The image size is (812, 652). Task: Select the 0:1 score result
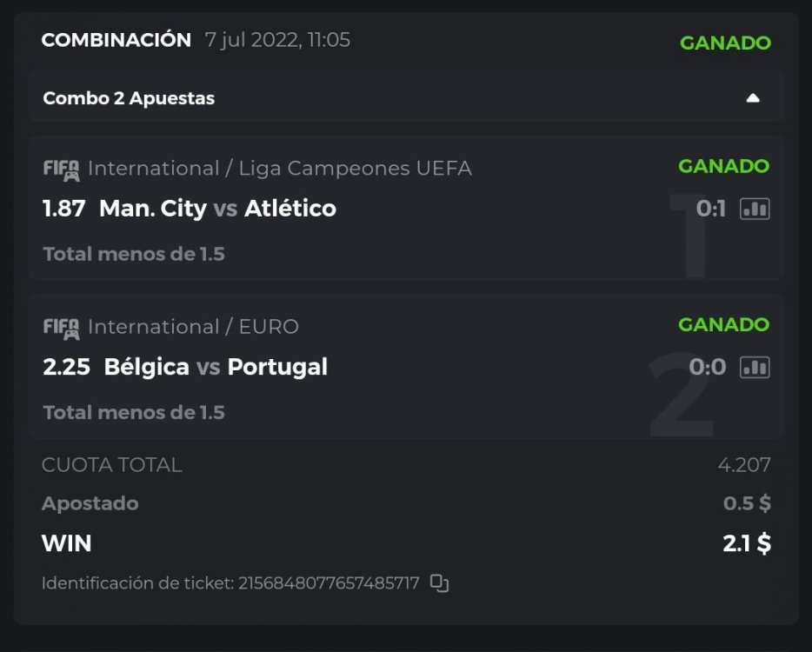tap(710, 209)
